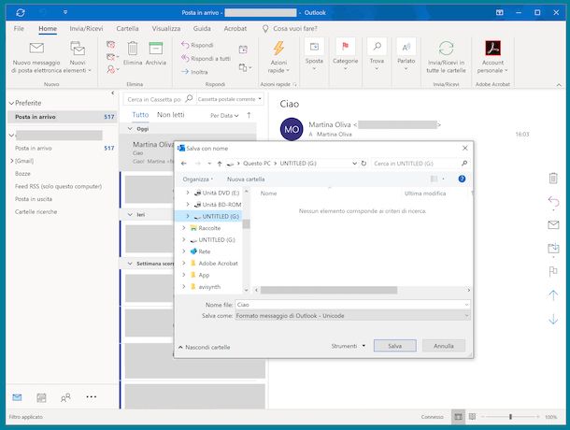
Task: Open the Visualizza tab
Action: 166,28
